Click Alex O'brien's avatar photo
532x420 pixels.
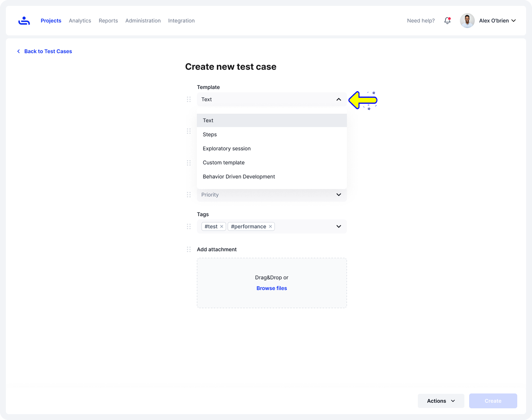(x=467, y=21)
